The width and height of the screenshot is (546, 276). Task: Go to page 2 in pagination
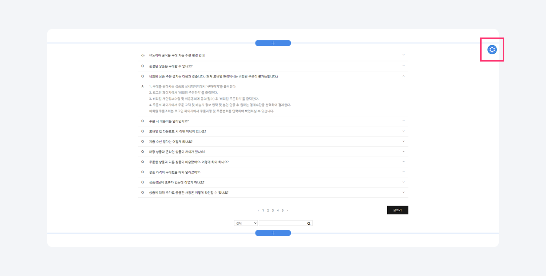pos(268,210)
